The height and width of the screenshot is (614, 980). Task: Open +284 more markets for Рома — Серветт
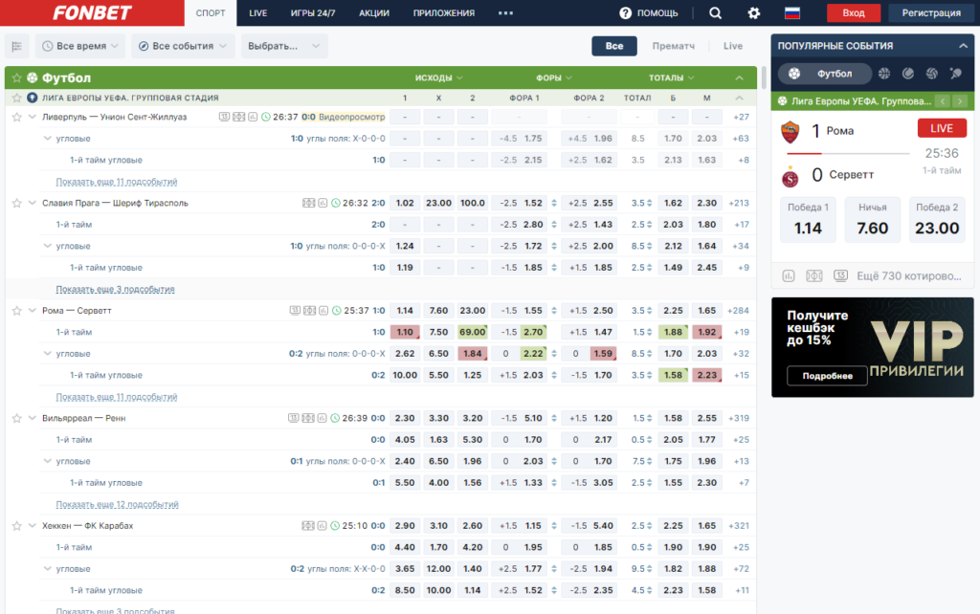738,311
